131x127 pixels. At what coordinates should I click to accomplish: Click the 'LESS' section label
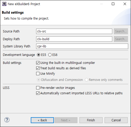pos(6,88)
